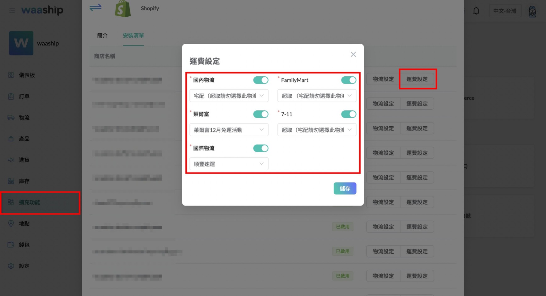
Task: Close the 運費設定 dialog with X
Action: tap(353, 54)
